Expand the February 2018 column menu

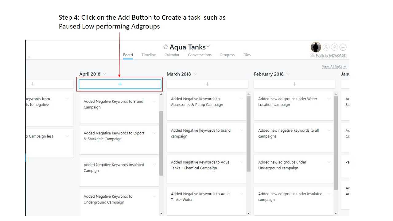(x=288, y=74)
